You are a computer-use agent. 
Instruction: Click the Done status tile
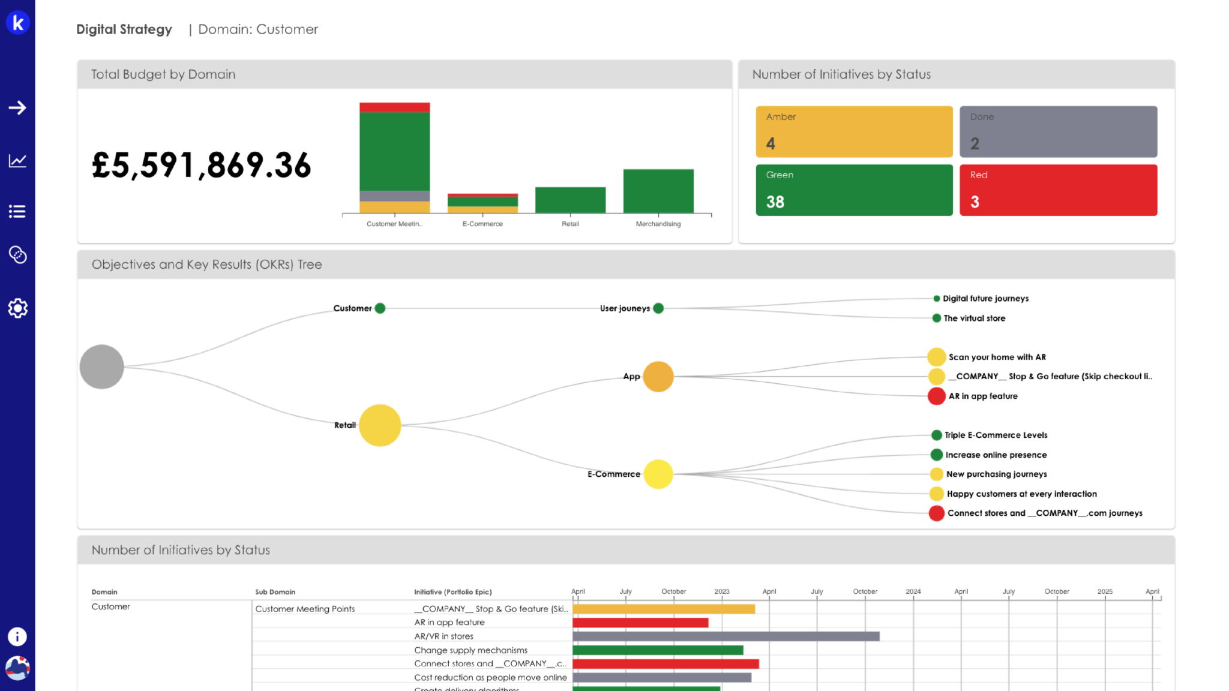click(1057, 131)
